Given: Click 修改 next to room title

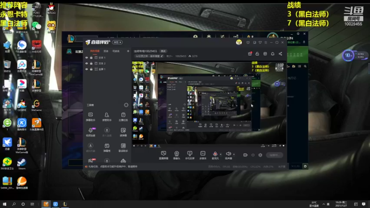Looking at the screenshot, I should pyautogui.click(x=163, y=51).
